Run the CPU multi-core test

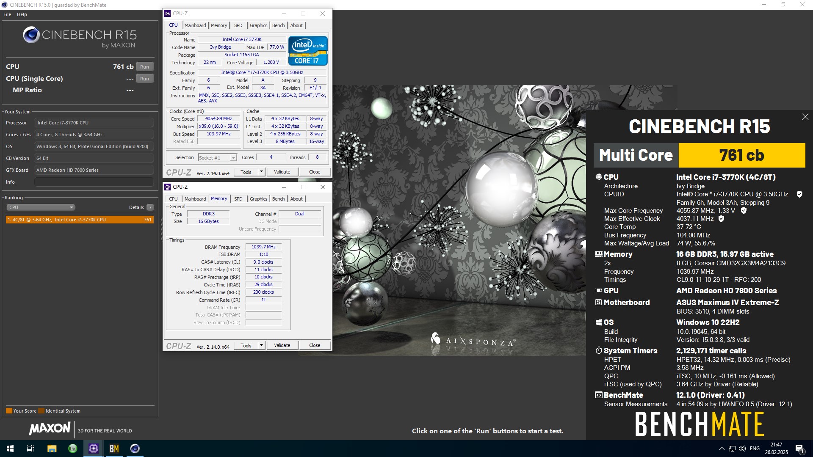pyautogui.click(x=145, y=67)
